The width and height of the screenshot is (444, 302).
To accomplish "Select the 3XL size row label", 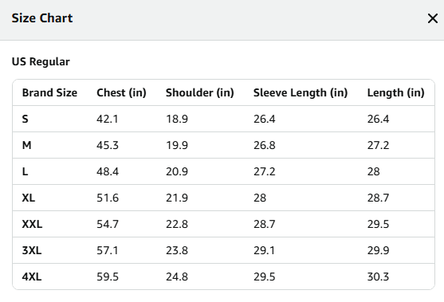I will tap(32, 250).
